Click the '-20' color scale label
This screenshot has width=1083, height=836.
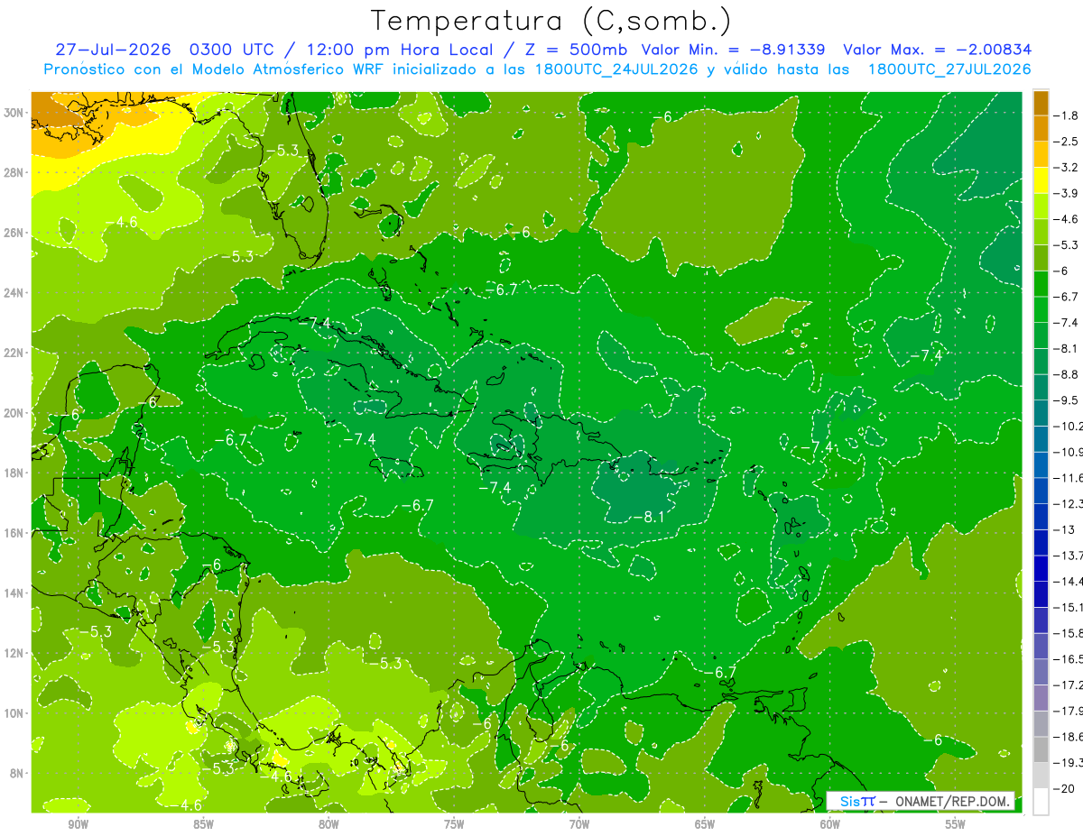tap(1062, 788)
